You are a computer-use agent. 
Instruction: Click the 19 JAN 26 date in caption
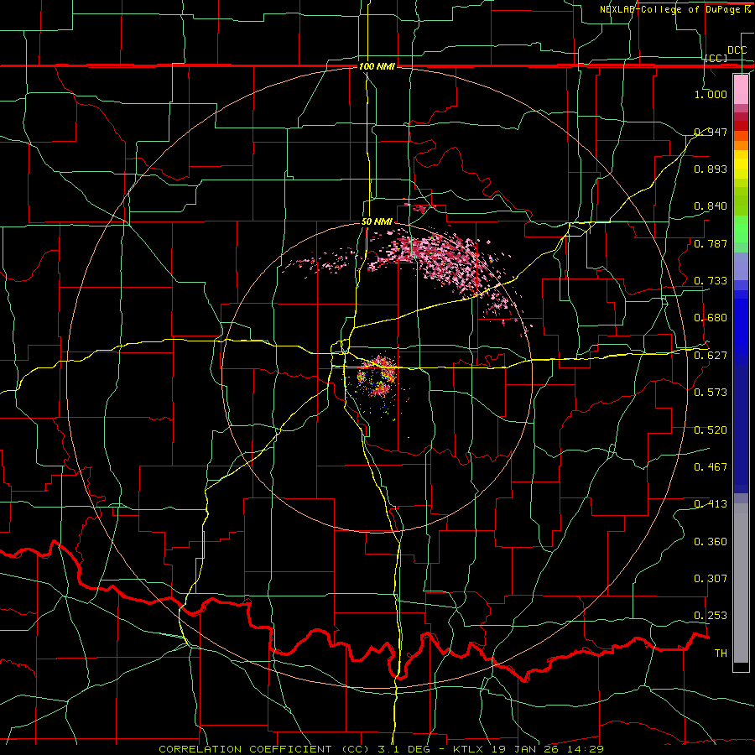pyautogui.click(x=525, y=749)
